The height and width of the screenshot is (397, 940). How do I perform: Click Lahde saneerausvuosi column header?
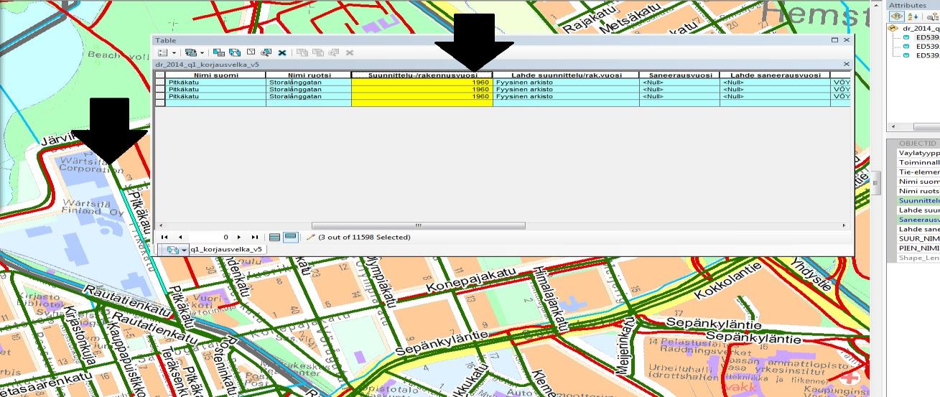pos(775,75)
